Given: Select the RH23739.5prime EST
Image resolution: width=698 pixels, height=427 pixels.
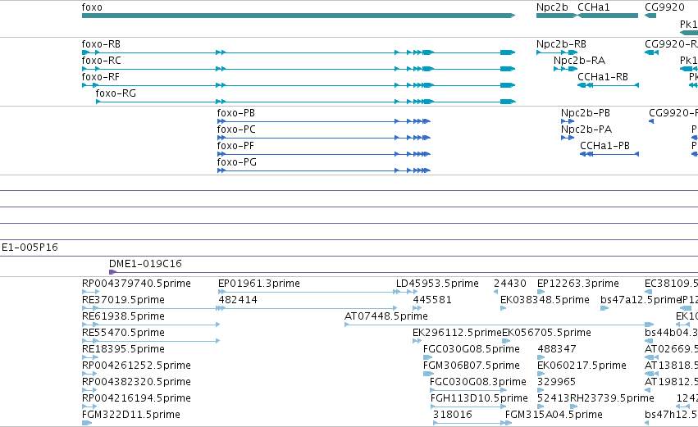Looking at the screenshot, I should [574, 407].
